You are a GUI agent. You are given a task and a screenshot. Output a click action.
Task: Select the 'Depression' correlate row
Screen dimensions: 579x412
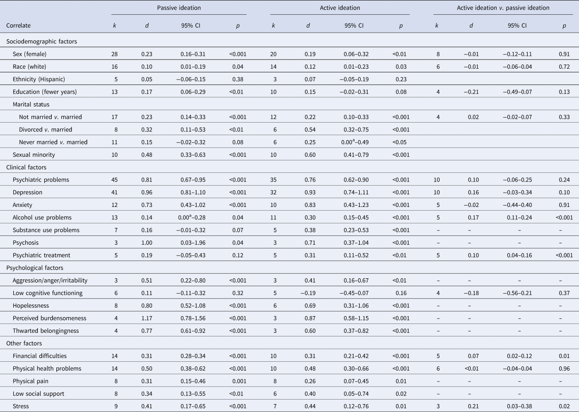pos(28,192)
